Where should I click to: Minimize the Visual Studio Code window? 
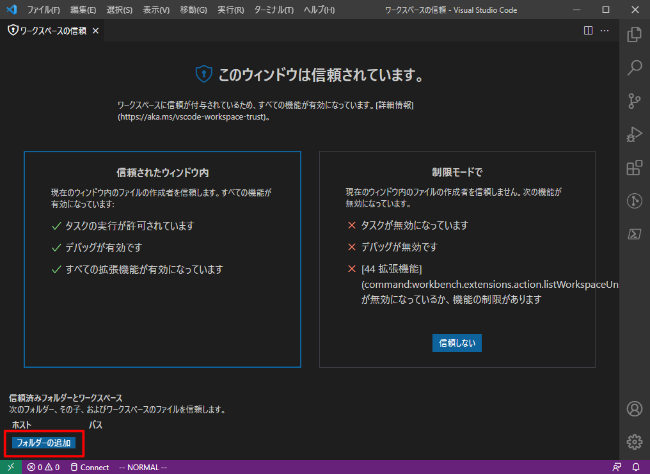tap(576, 10)
